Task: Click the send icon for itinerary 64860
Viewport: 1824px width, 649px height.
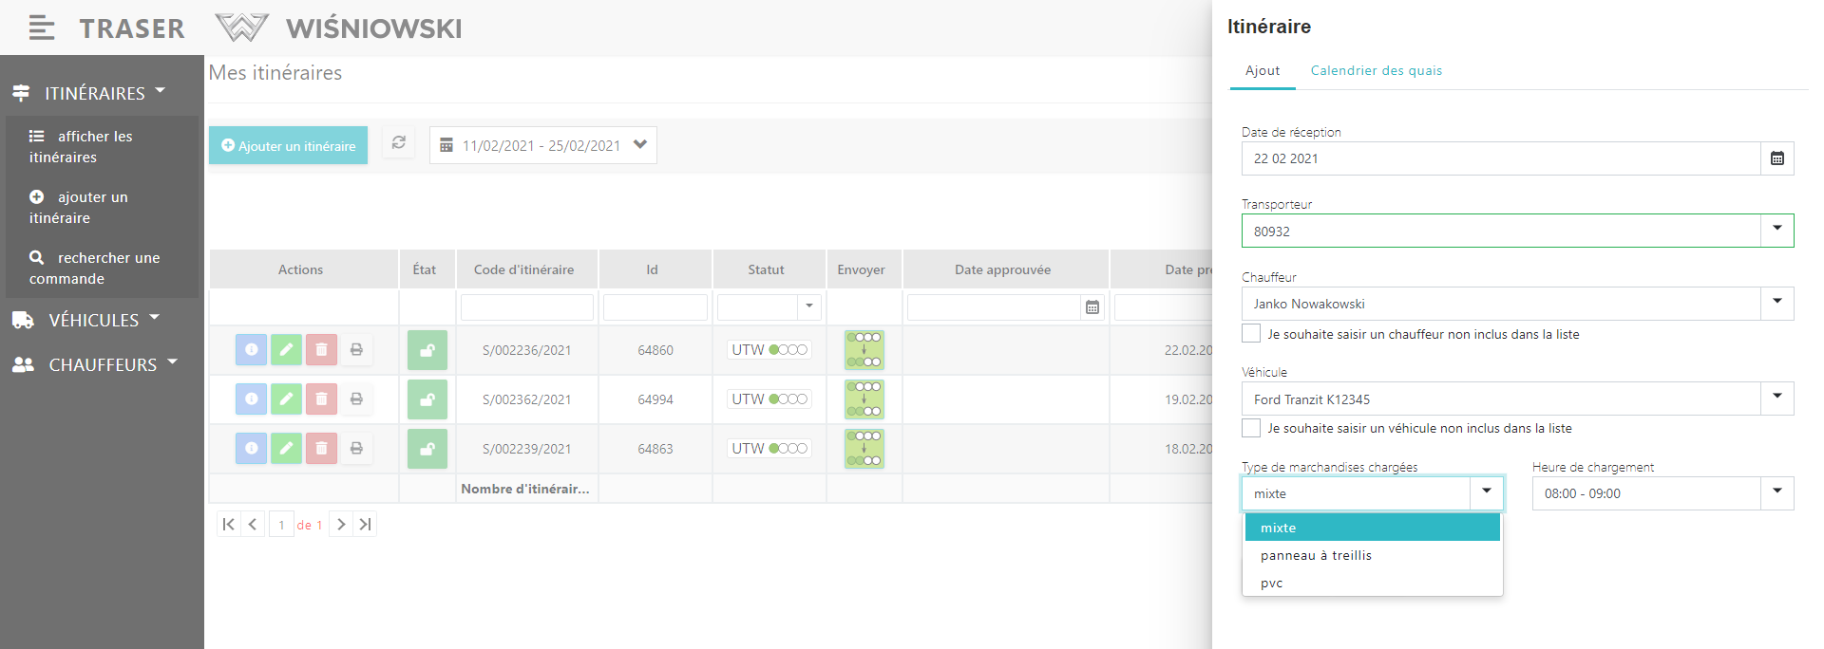Action: click(864, 350)
